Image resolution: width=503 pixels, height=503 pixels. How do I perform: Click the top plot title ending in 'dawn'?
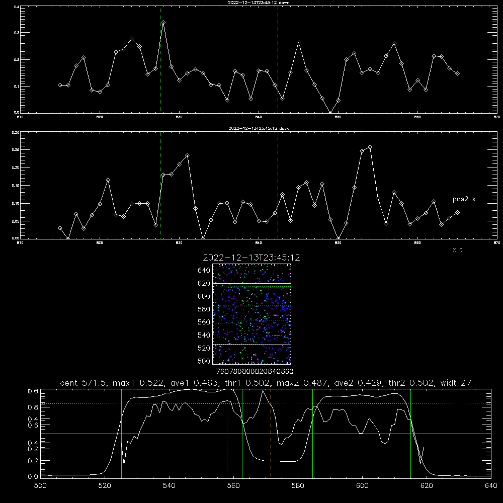[x=259, y=3]
